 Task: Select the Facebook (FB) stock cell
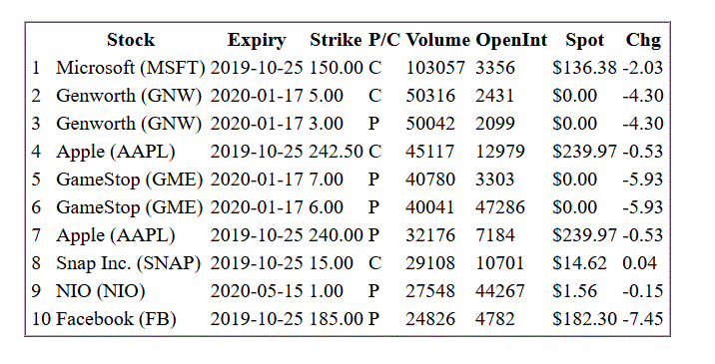(116, 319)
